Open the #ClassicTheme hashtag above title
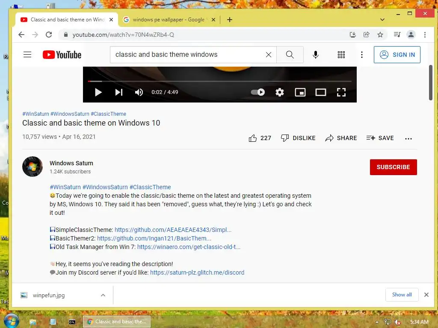 click(108, 114)
